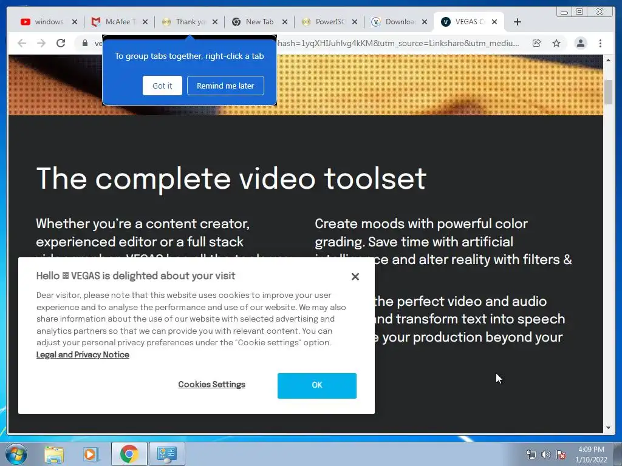Launch Windows Media Player from taskbar
Screen dimensions: 622x466
pos(91,454)
